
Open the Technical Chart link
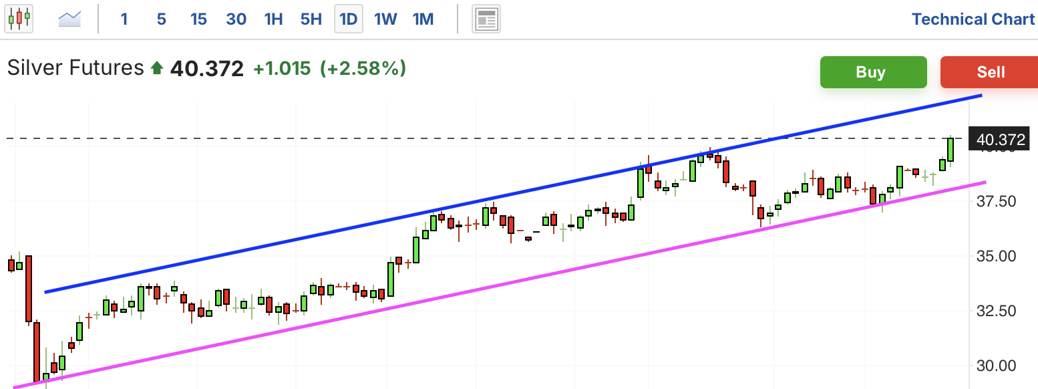coord(973,19)
